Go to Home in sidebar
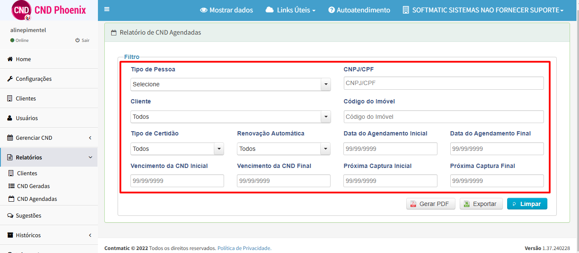This screenshot has height=253, width=579. (23, 59)
